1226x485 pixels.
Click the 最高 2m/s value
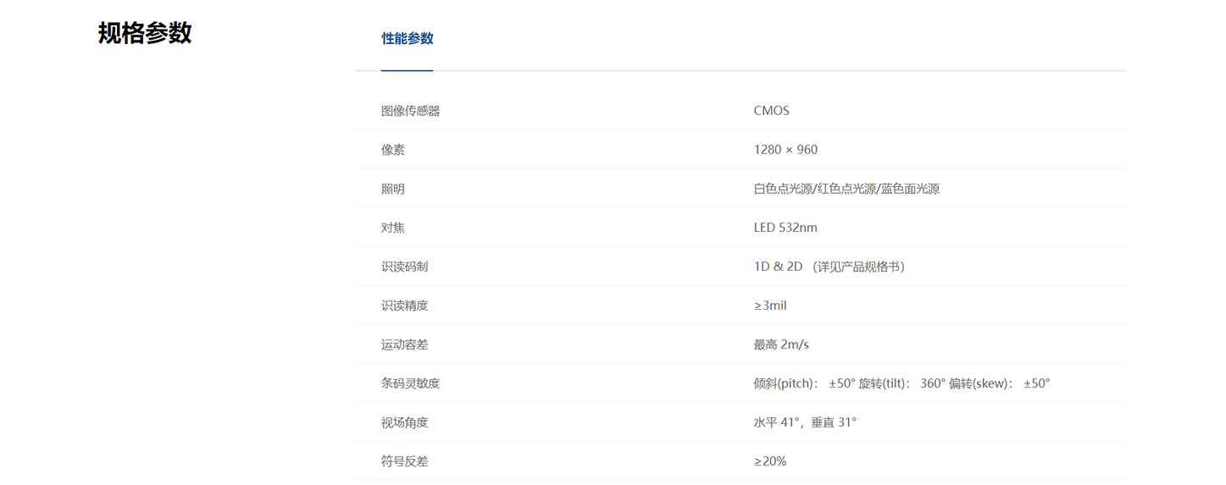click(x=781, y=344)
